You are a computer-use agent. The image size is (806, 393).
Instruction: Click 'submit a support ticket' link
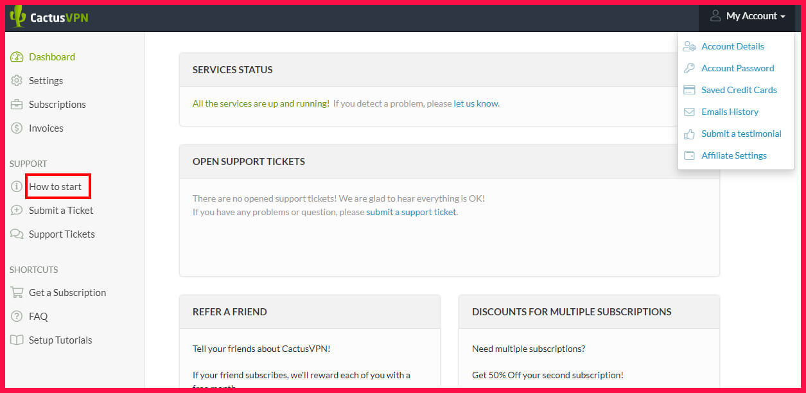point(411,211)
